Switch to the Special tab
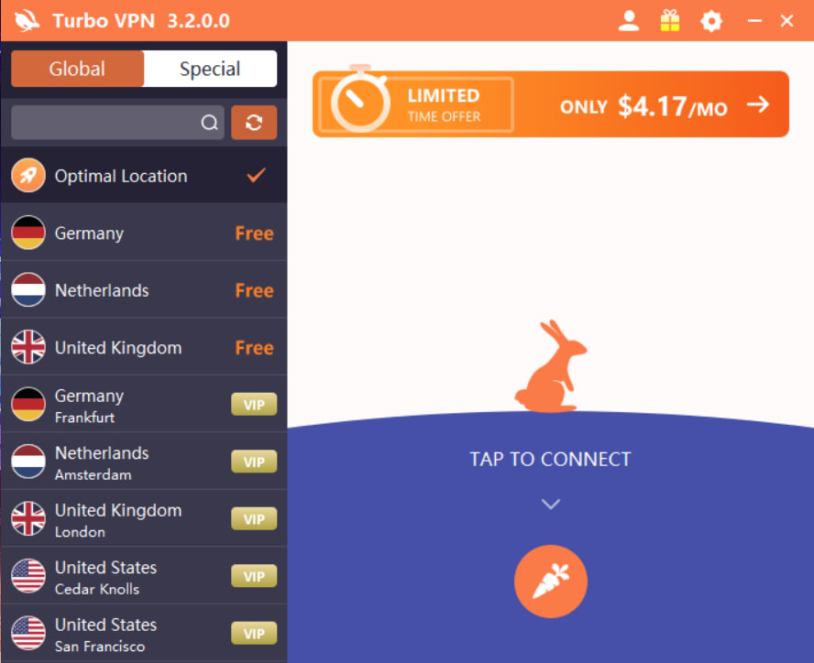This screenshot has height=663, width=814. tap(210, 69)
